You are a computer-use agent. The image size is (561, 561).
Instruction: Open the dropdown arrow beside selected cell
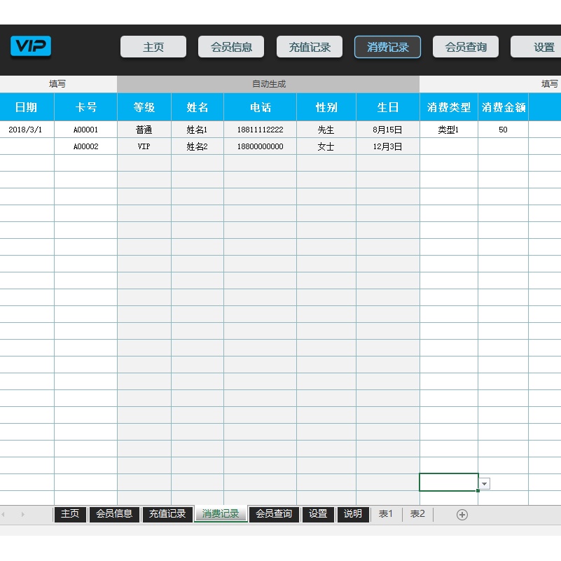coord(485,484)
